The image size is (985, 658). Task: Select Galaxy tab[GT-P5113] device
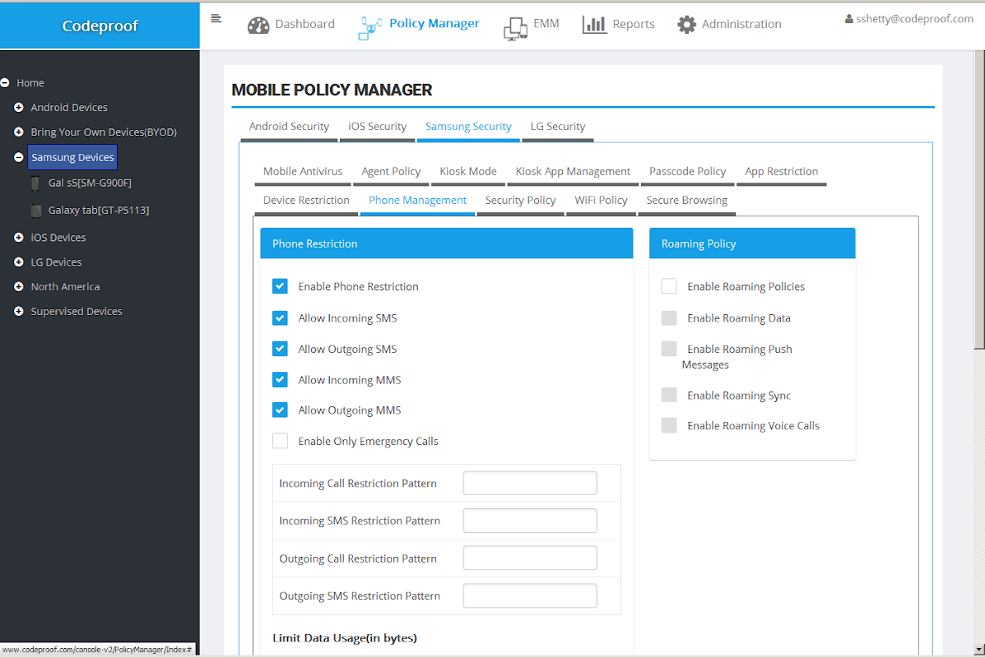click(x=99, y=211)
